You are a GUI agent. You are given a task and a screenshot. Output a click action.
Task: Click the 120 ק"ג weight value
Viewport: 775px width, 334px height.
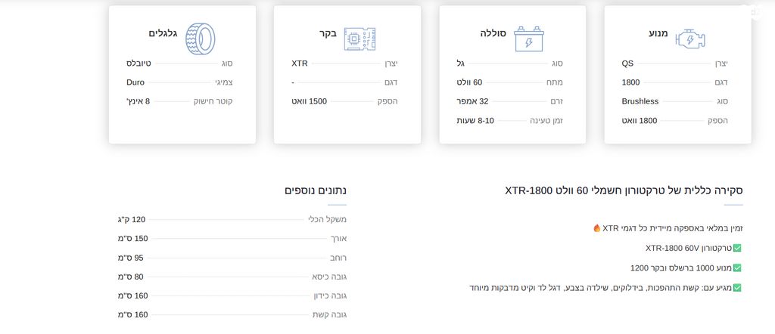[x=132, y=220]
